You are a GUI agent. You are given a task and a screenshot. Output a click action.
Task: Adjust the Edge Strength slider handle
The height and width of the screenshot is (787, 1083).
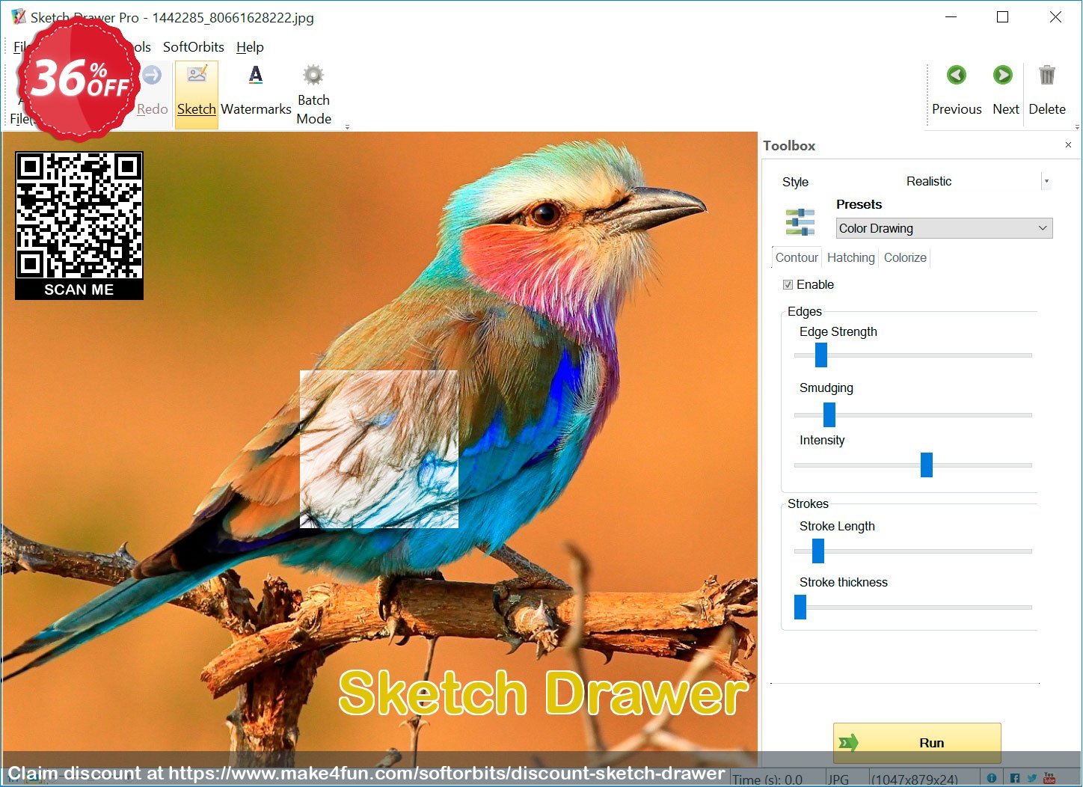point(821,355)
